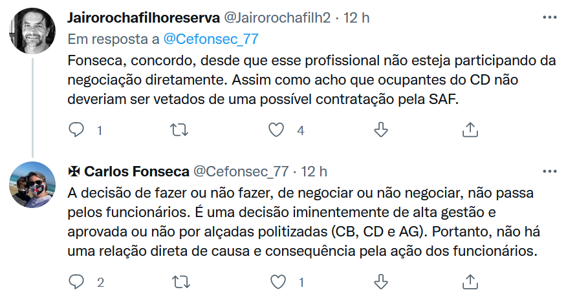Open first tweet's 12 h timestamp
The width and height of the screenshot is (566, 303).
[356, 18]
